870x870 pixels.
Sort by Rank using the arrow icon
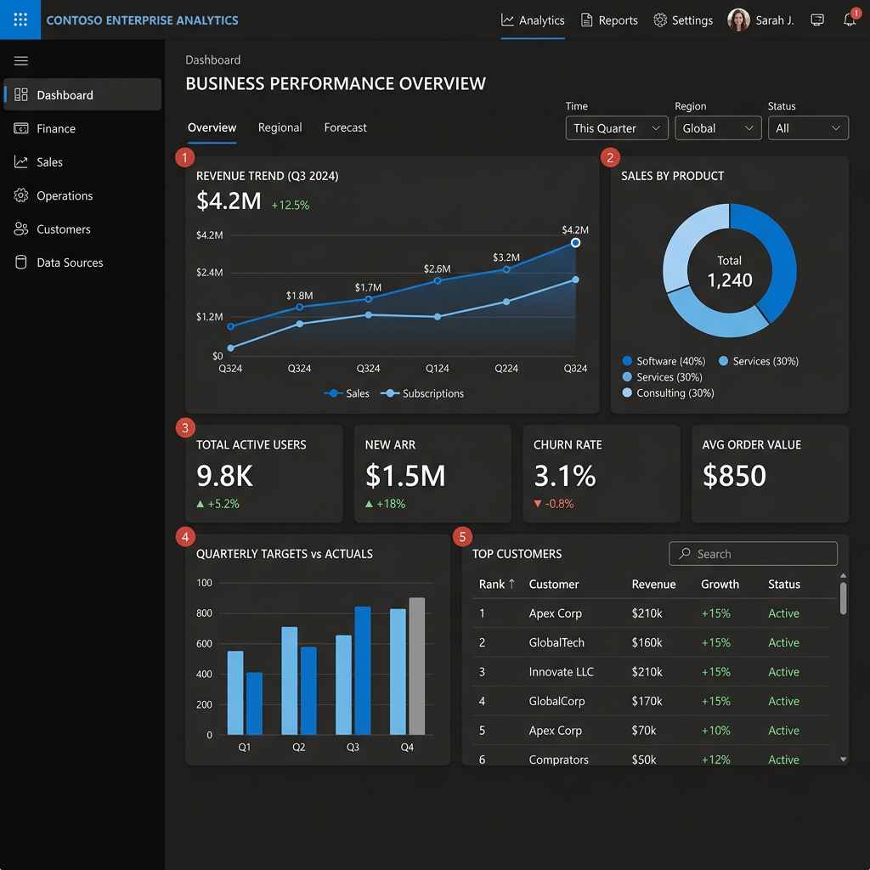[511, 584]
